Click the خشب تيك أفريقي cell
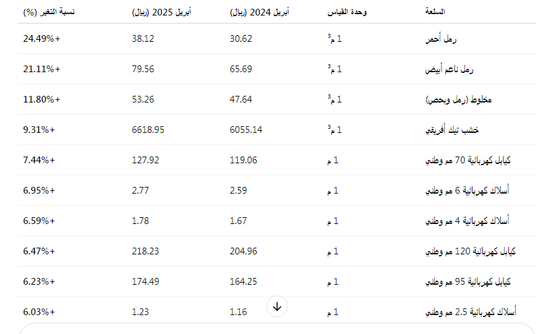536x334 pixels. 452,130
